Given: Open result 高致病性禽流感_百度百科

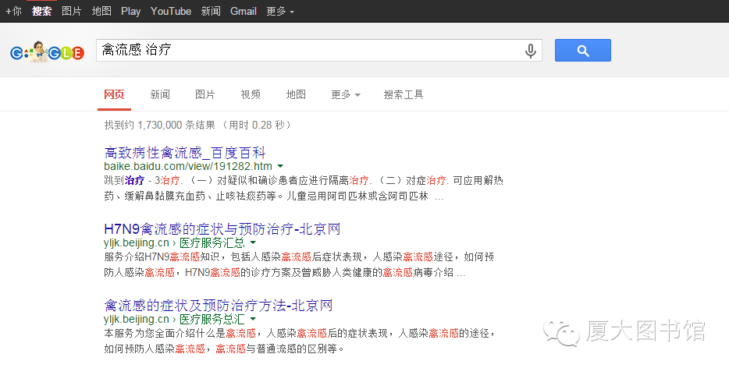Looking at the screenshot, I should click(184, 152).
